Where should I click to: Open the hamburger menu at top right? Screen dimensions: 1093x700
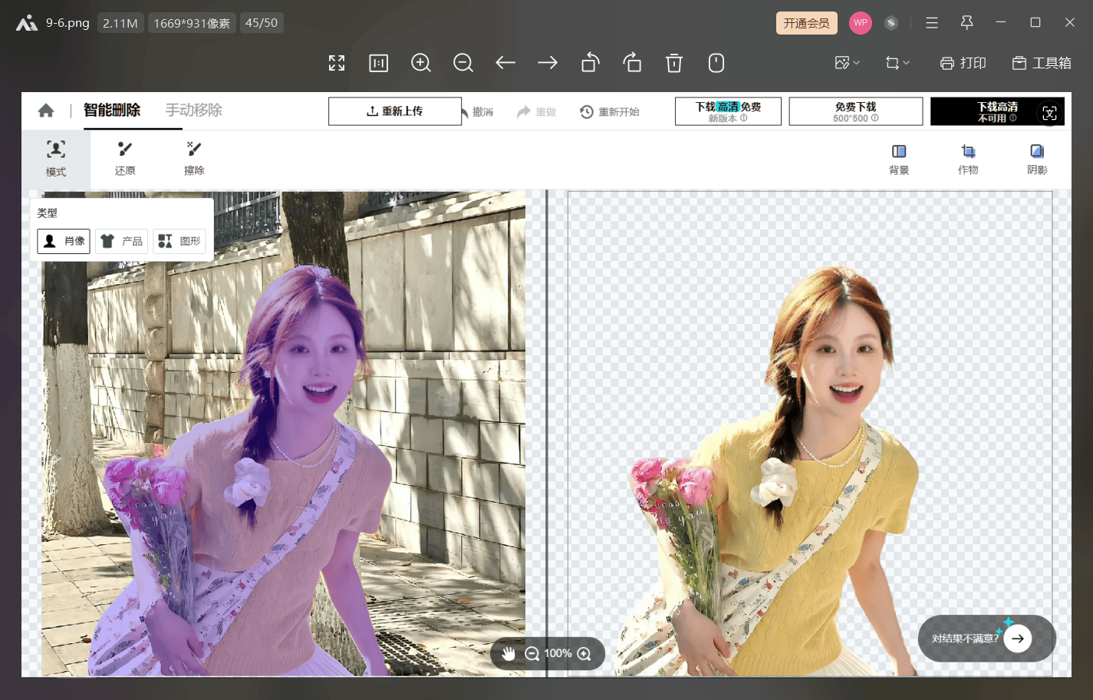point(931,22)
